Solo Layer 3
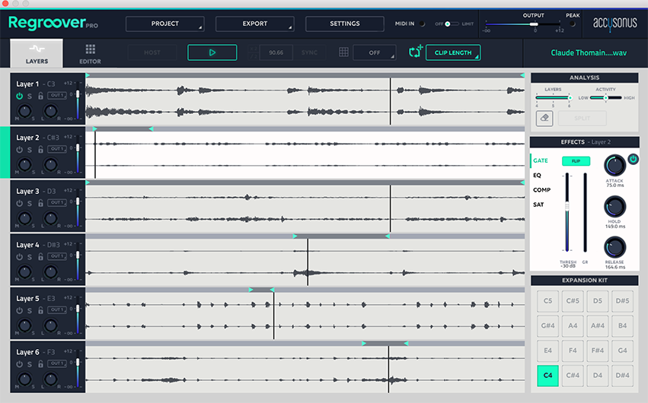648x403 pixels. click(30, 203)
